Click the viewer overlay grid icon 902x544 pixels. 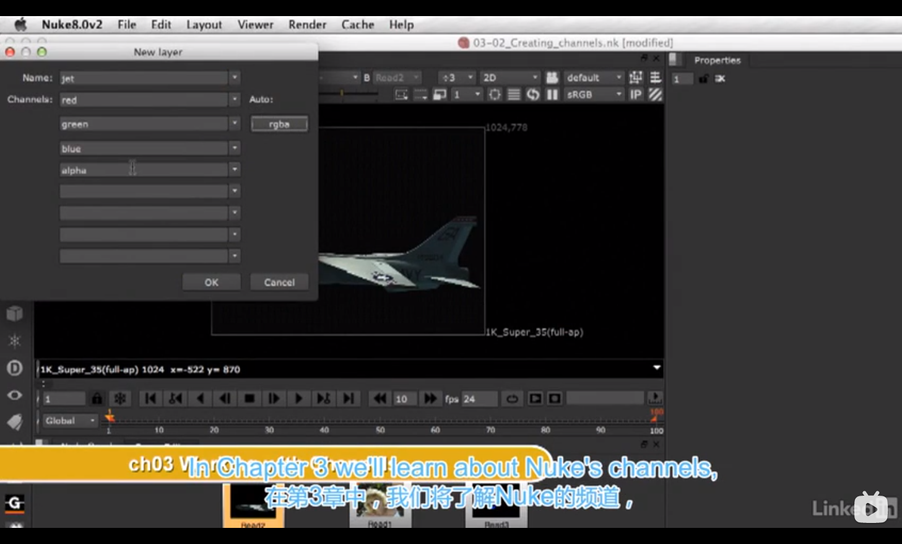point(636,77)
